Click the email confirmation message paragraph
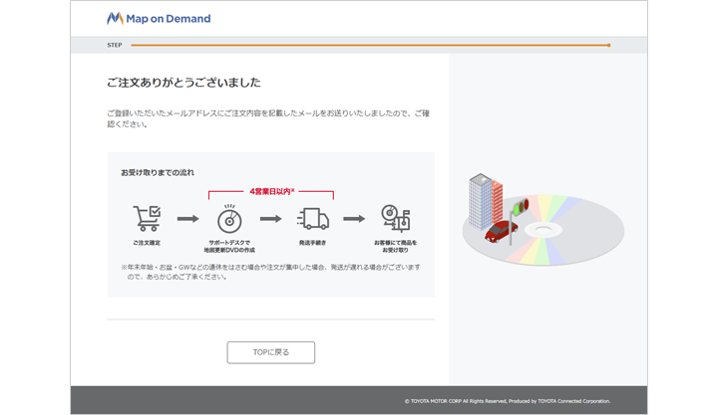Screen dimensions: 718x415 coord(268,118)
